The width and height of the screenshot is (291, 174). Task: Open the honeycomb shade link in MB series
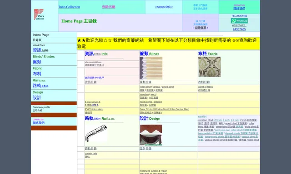pos(222,136)
